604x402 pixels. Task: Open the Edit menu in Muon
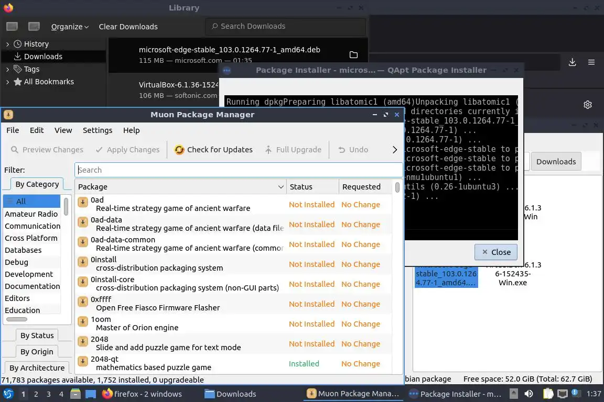pyautogui.click(x=37, y=130)
